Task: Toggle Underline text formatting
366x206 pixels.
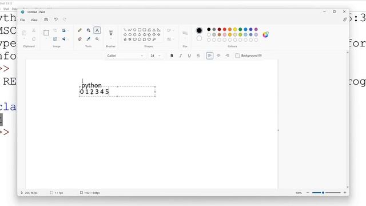Action: [x=189, y=56]
